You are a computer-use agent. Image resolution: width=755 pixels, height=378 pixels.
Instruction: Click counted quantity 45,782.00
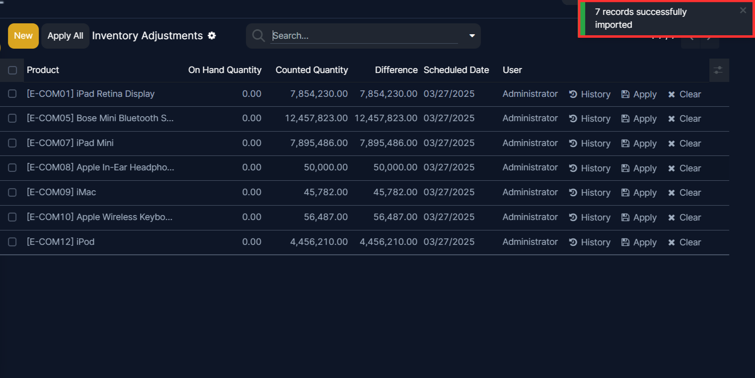(326, 192)
